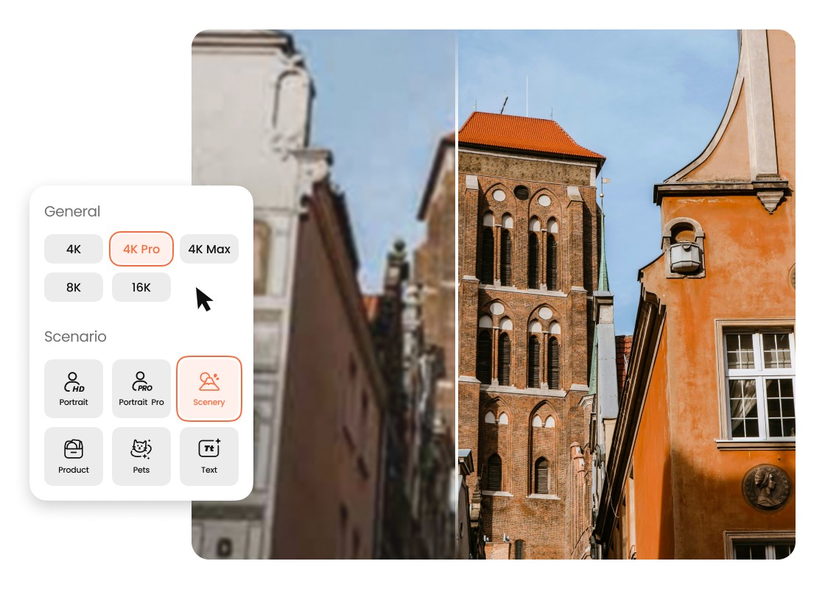Click the Scenery label text
The image size is (825, 589).
(x=209, y=402)
